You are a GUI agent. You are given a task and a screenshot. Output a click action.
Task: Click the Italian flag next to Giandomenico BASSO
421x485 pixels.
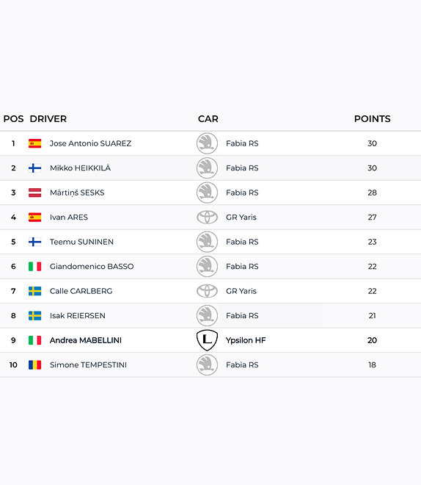click(35, 267)
